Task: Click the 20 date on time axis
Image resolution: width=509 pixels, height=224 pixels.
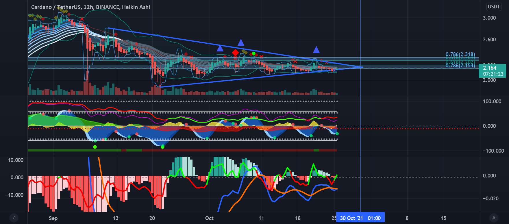Action: tap(152, 218)
